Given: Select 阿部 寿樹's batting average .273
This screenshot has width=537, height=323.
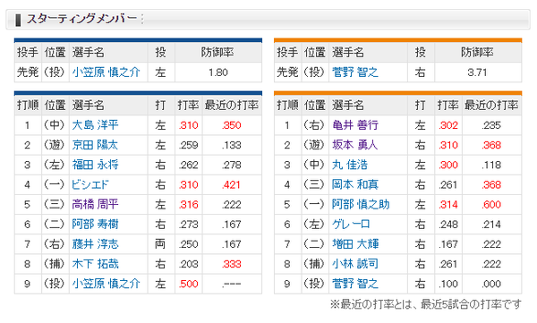Looking at the screenshot, I should pos(188,225).
